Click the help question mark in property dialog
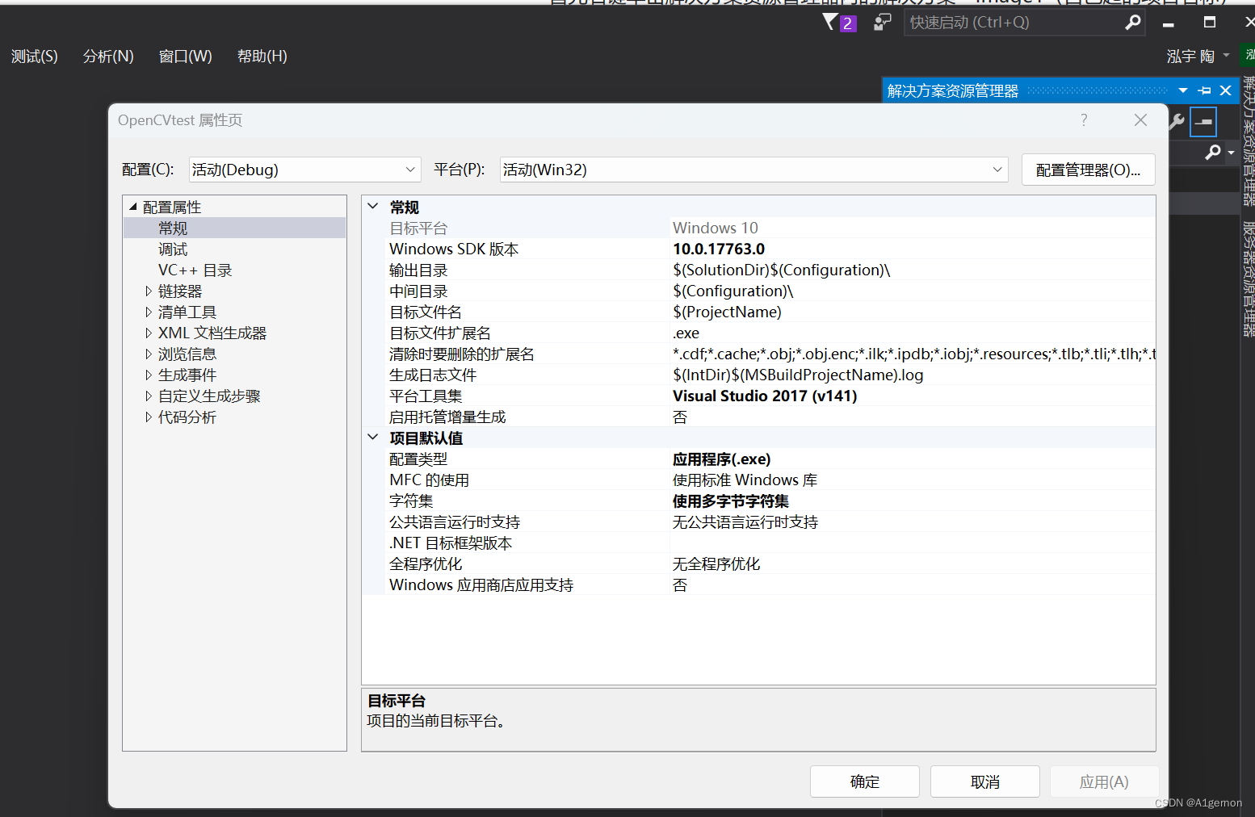Screen dimensions: 1255x817 (1084, 119)
